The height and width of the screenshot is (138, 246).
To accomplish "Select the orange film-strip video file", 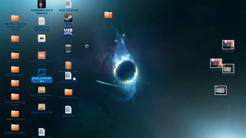I will point(68,66).
